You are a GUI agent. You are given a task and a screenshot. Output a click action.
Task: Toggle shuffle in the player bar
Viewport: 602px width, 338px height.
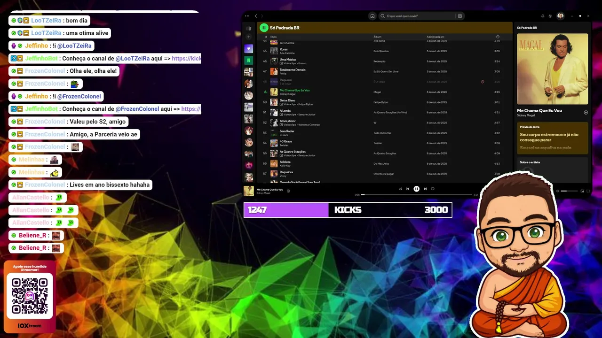tap(400, 189)
